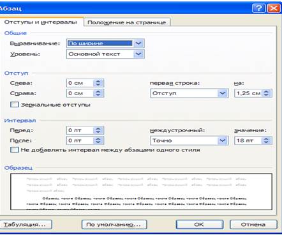
Task: Adjust the Справа indent spinner arrows
Action: [98, 93]
